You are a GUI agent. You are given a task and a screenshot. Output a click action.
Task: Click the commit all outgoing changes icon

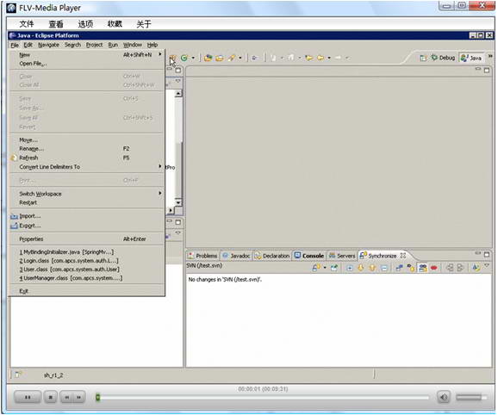pyautogui.click(x=461, y=268)
